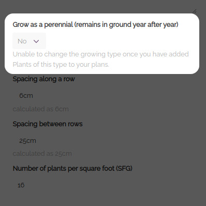206x206 pixels.
Task: Click the Spacing along a row label
Action: click(43, 79)
